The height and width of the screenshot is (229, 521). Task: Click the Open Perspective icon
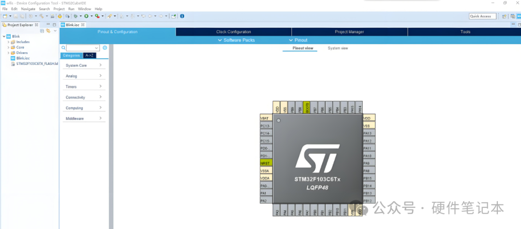pyautogui.click(x=504, y=16)
